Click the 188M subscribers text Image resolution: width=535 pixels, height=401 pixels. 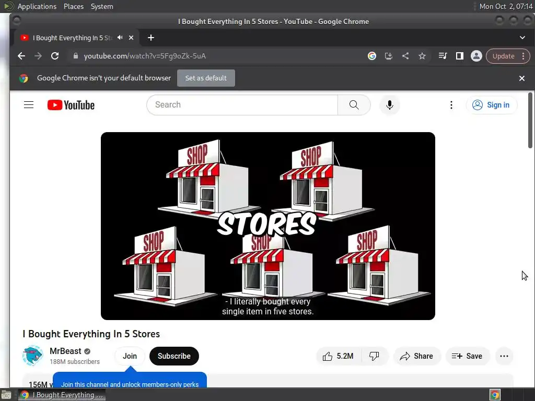[75, 361]
